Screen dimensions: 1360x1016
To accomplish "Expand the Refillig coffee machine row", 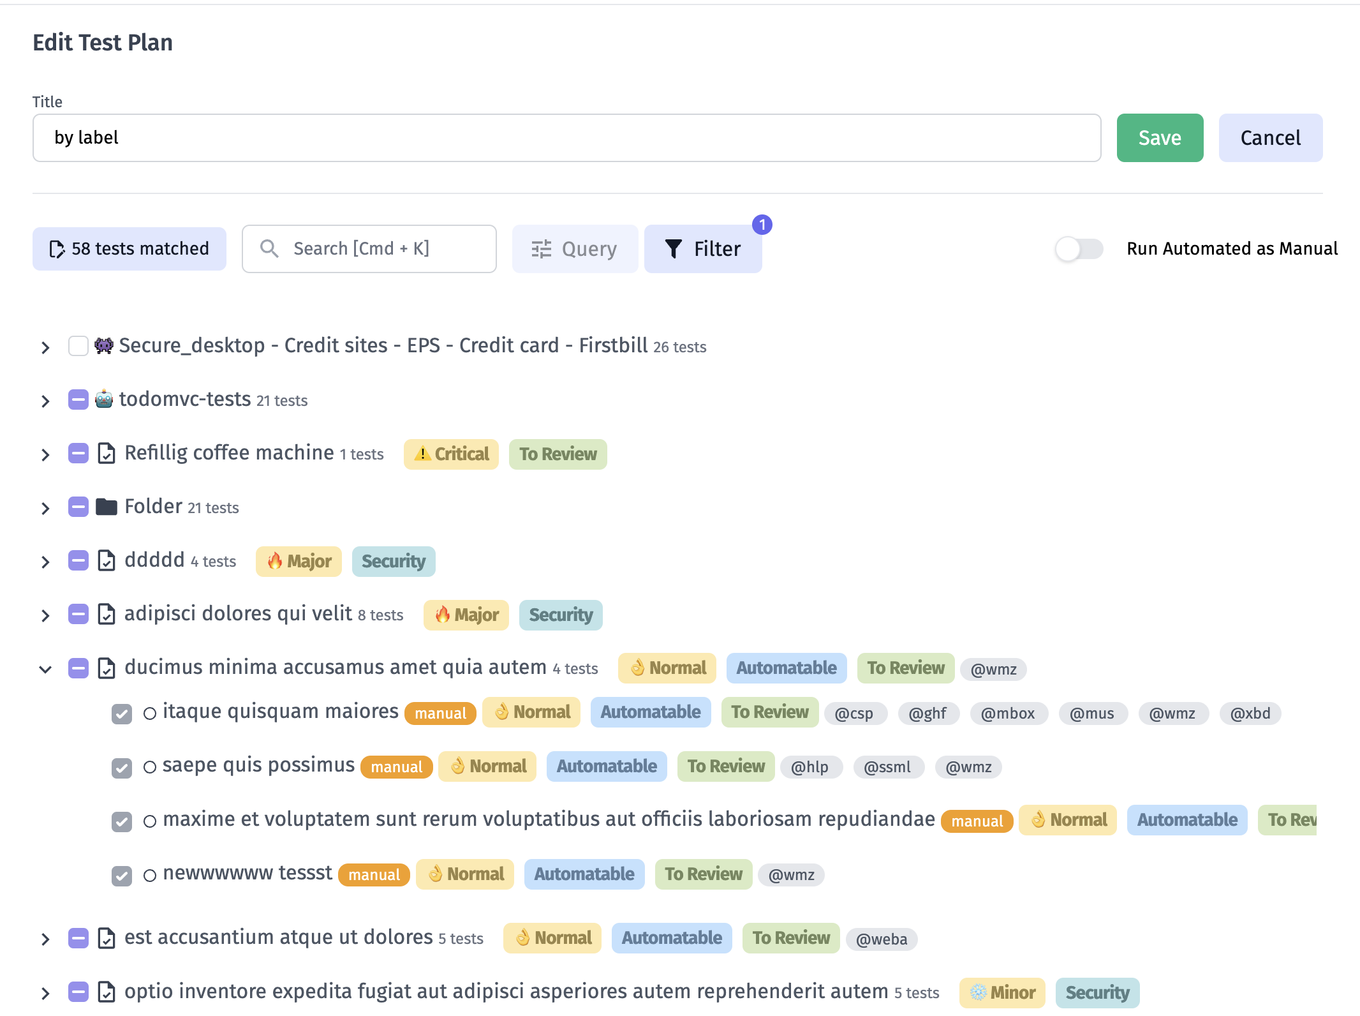I will point(45,455).
